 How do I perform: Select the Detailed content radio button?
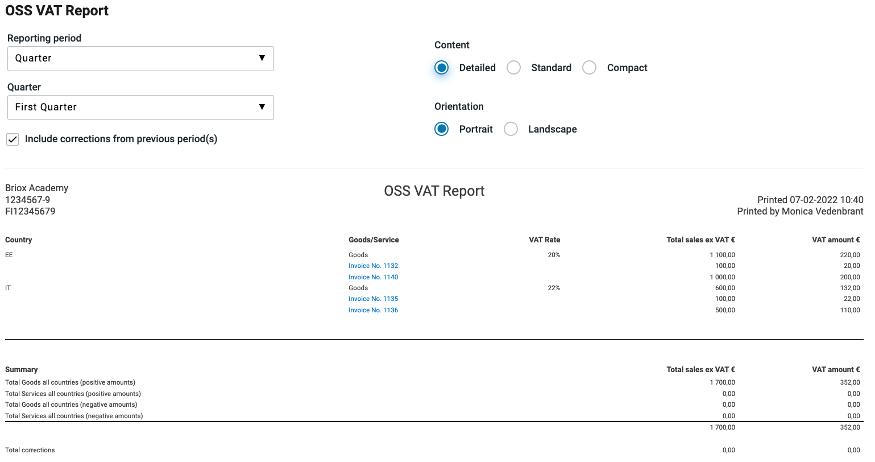(442, 68)
